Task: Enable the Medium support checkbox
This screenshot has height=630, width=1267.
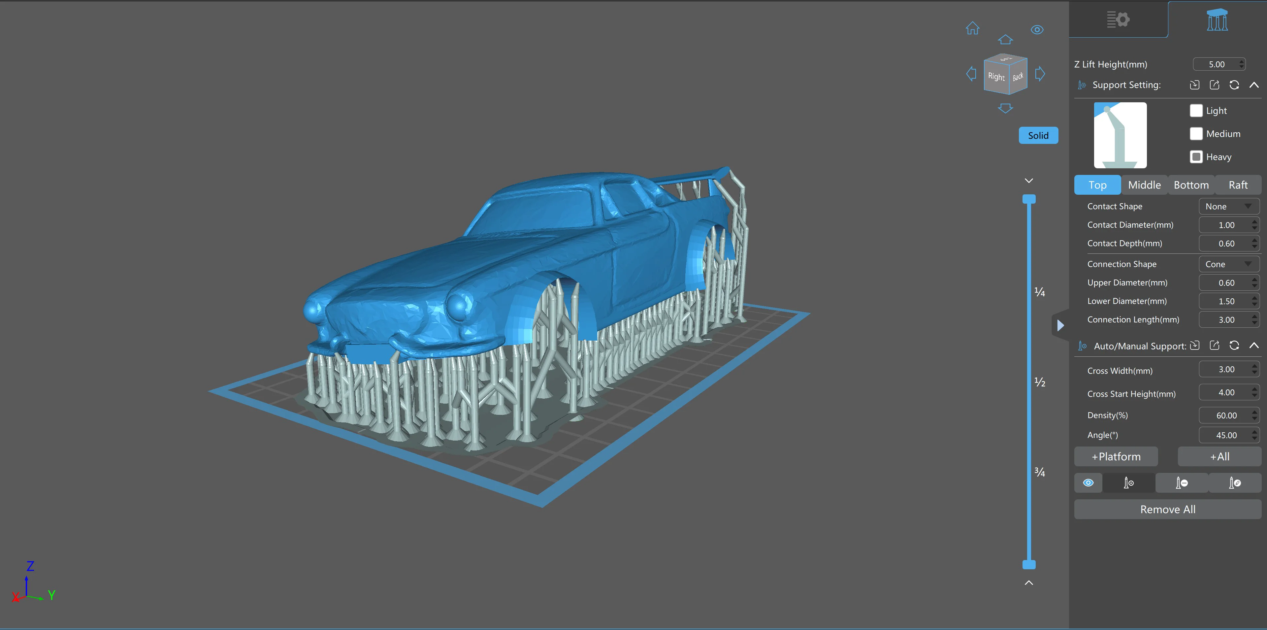Action: tap(1196, 134)
